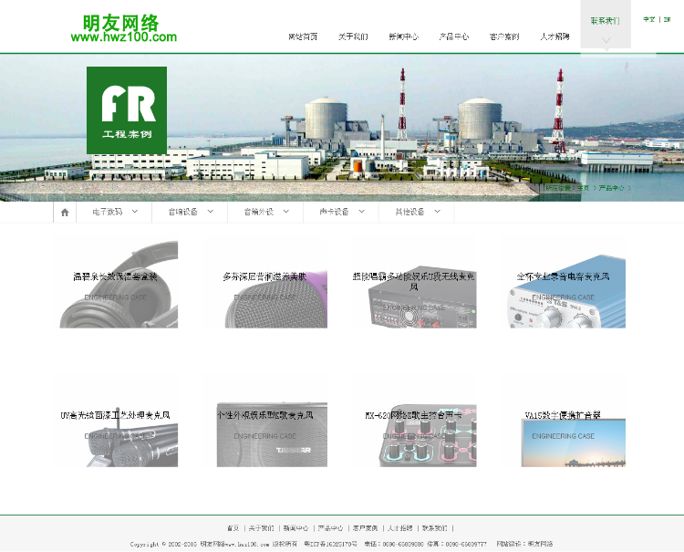Click footer link 产品中心
Screen dimensions: 684x552
point(330,528)
